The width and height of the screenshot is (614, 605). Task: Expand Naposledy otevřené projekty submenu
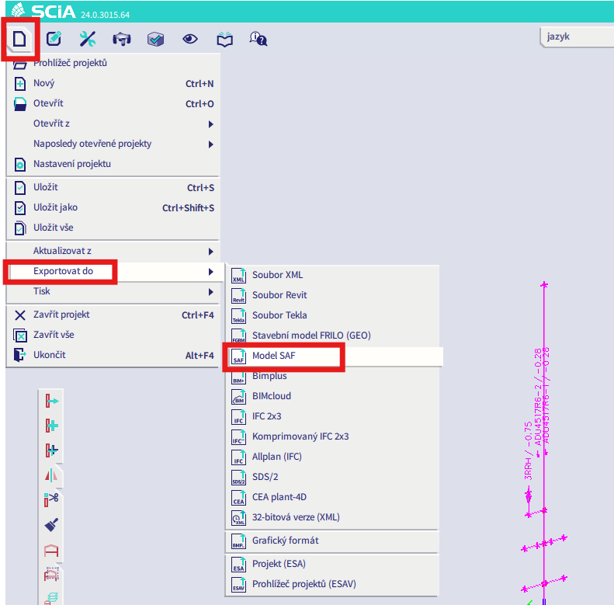[113, 144]
